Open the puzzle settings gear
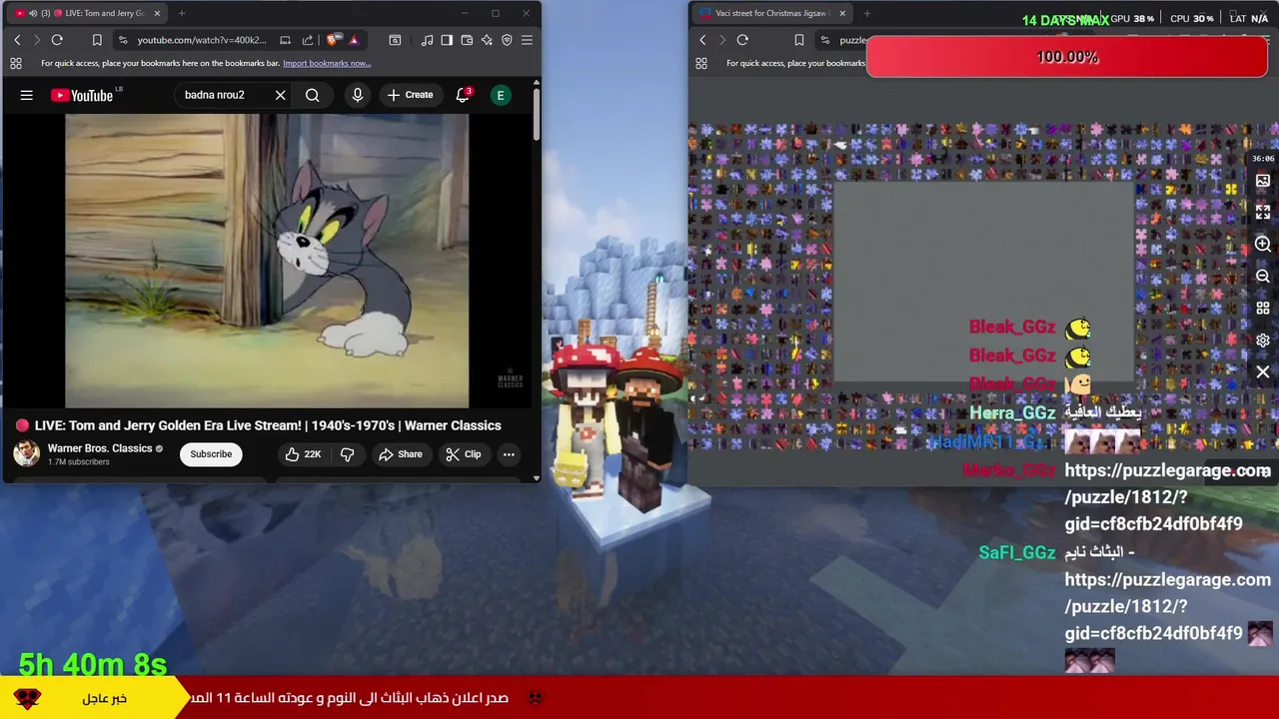Viewport: 1279px width, 719px height. click(1263, 341)
